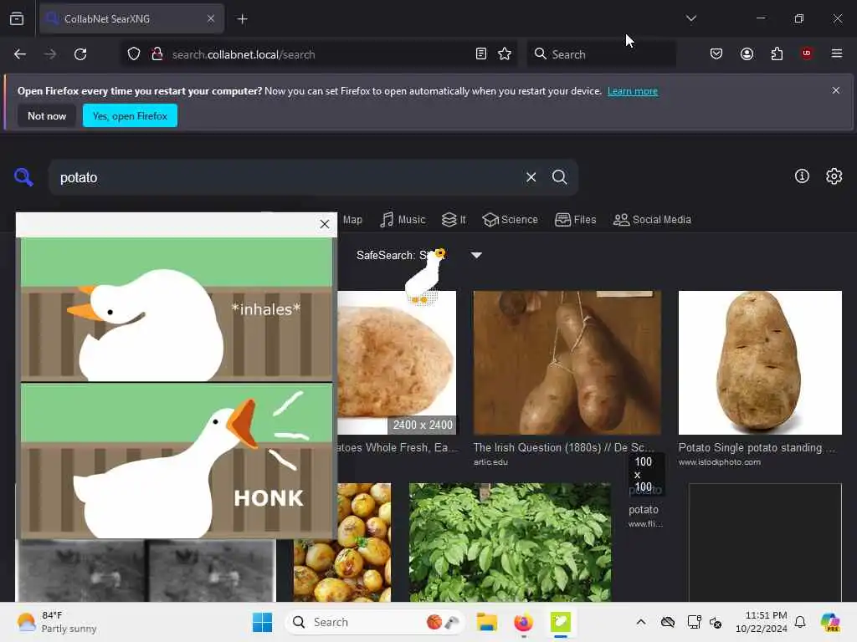Viewport: 857px width, 642px height.
Task: Open File Explorer from taskbar
Action: tap(486, 622)
